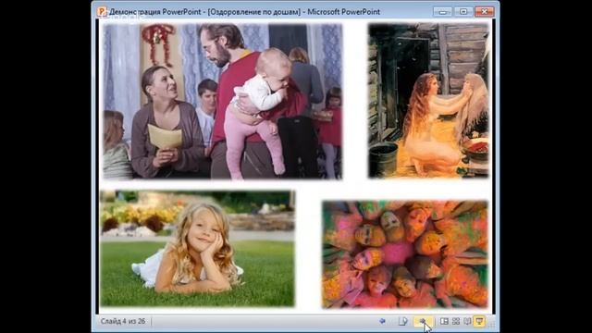The image size is (592, 333).
Task: Close the PowerPoint window
Action: tap(485, 12)
